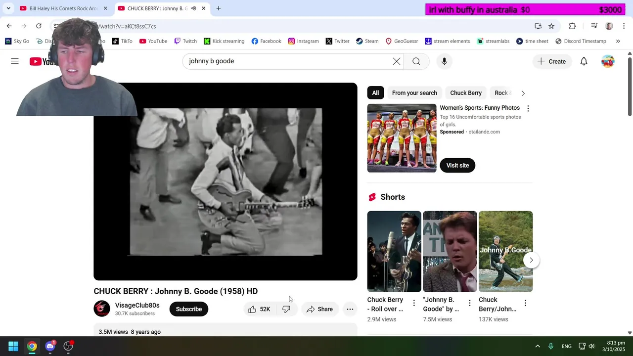Viewport: 633px width, 356px height.
Task: Open Discord from the taskbar
Action: (50, 346)
